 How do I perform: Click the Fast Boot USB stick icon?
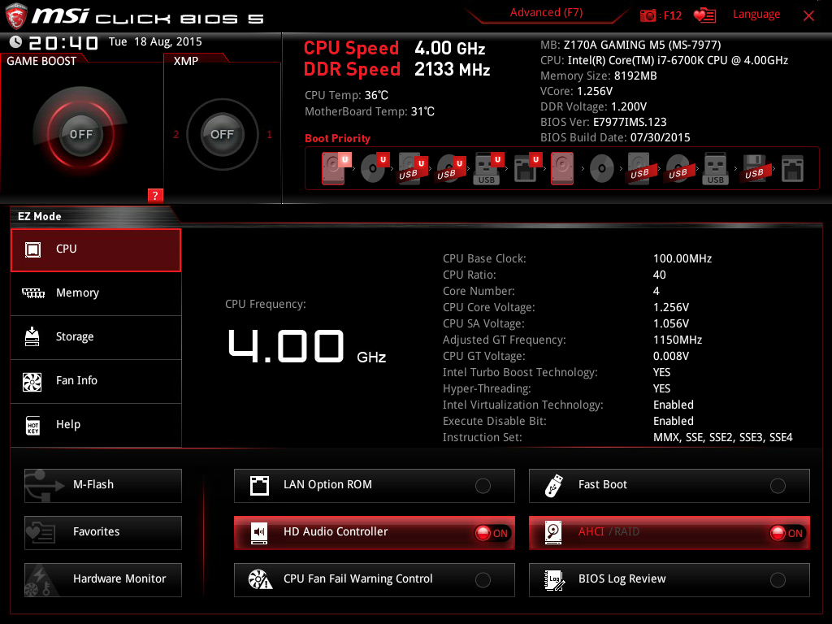tap(553, 486)
